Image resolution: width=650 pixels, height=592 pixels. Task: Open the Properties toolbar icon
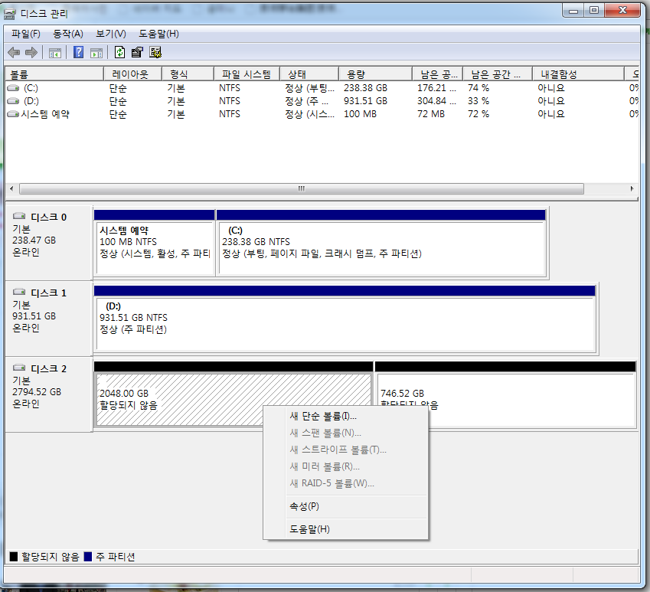point(137,52)
